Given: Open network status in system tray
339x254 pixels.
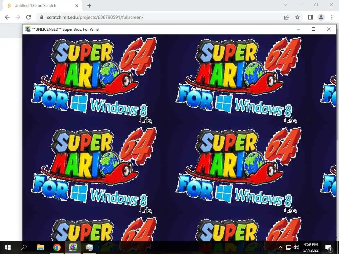Looking at the screenshot, I should tap(288, 247).
